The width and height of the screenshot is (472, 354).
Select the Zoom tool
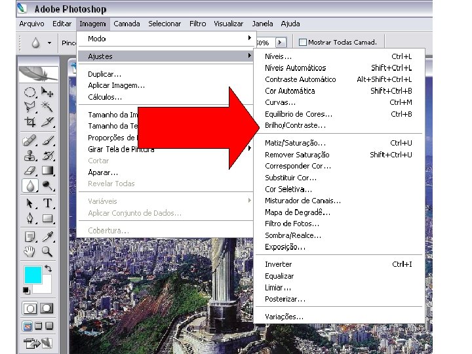[x=47, y=251]
